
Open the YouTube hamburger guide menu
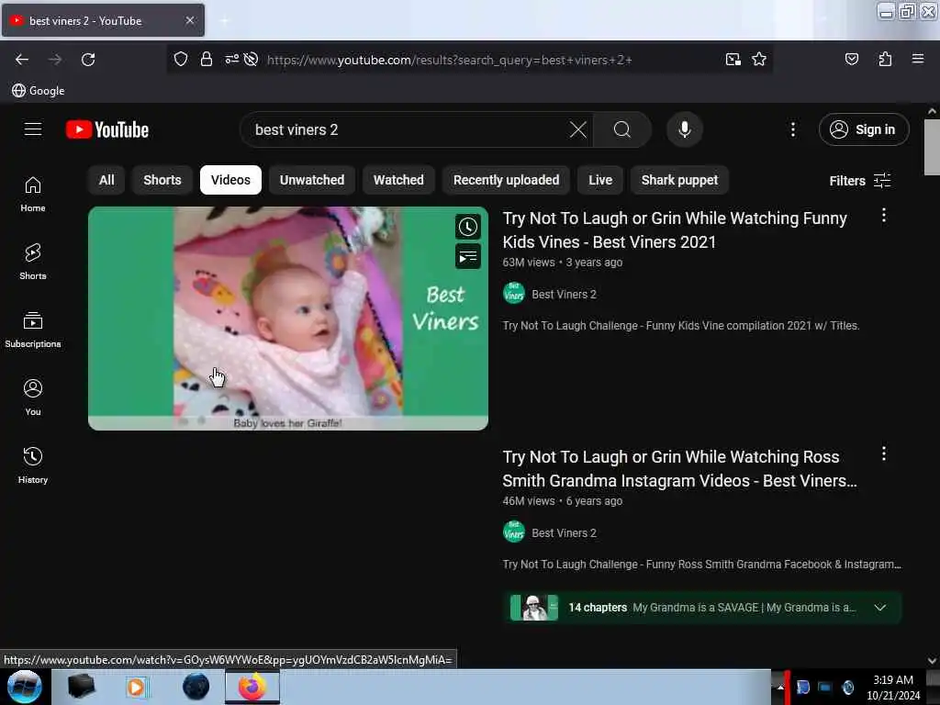(33, 129)
